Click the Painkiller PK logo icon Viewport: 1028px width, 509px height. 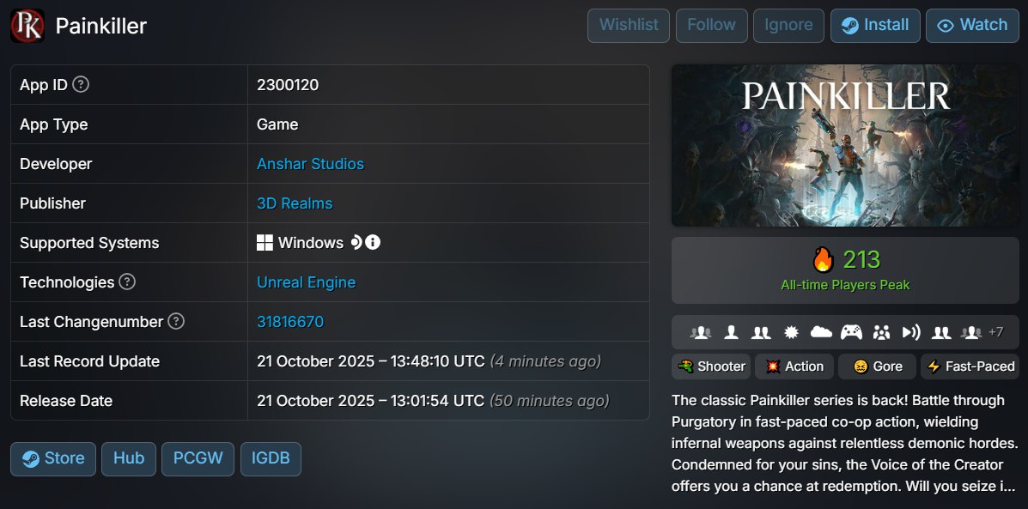click(27, 26)
